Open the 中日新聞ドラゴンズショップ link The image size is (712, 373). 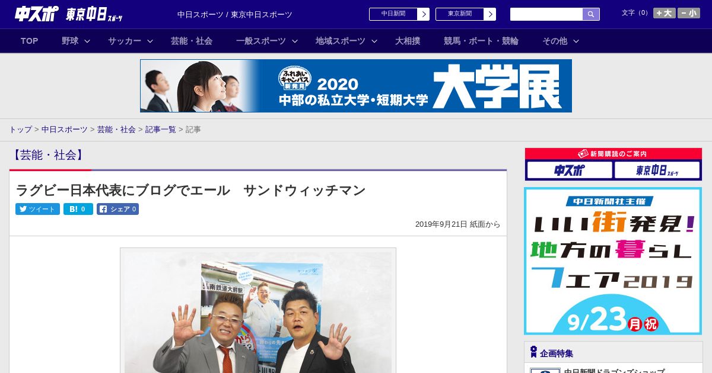614,371
